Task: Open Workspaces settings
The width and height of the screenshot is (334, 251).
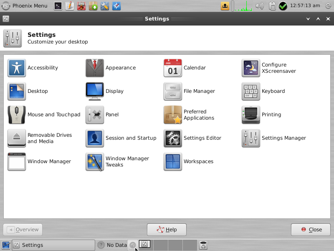Action: 189,162
